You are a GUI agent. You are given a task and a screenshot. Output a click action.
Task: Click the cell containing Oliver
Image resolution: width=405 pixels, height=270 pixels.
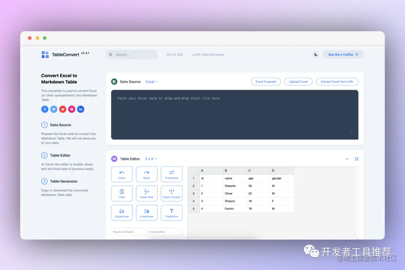coord(235,193)
